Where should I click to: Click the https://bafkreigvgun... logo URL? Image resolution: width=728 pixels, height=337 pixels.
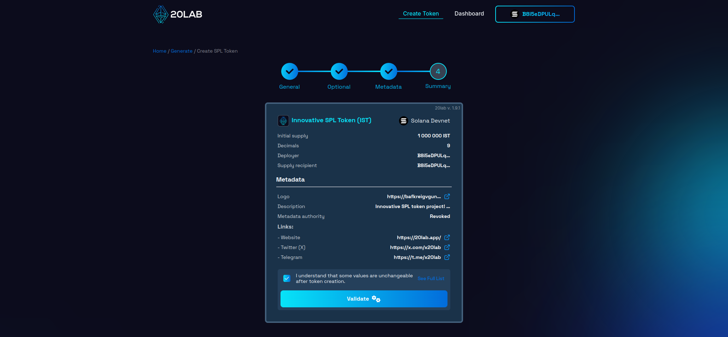[x=414, y=196]
